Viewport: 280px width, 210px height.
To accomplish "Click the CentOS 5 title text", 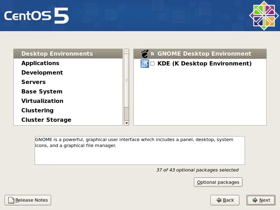I will 36,16.
